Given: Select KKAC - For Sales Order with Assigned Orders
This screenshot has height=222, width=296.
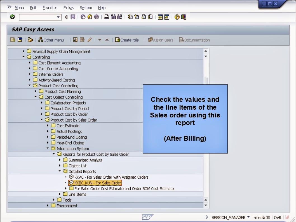Looking at the screenshot, I should pos(111,177).
